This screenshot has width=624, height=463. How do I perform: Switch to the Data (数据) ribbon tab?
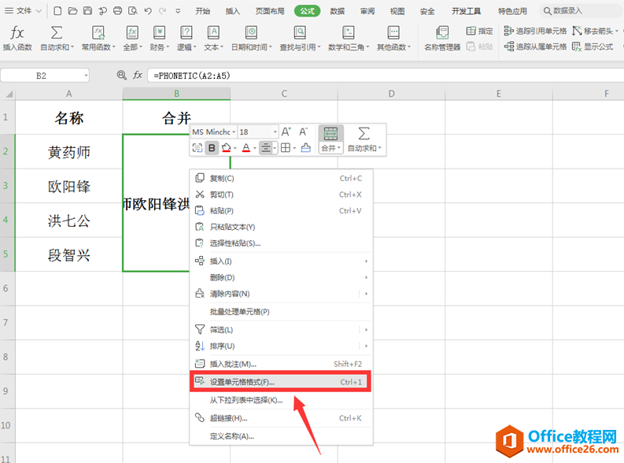338,11
